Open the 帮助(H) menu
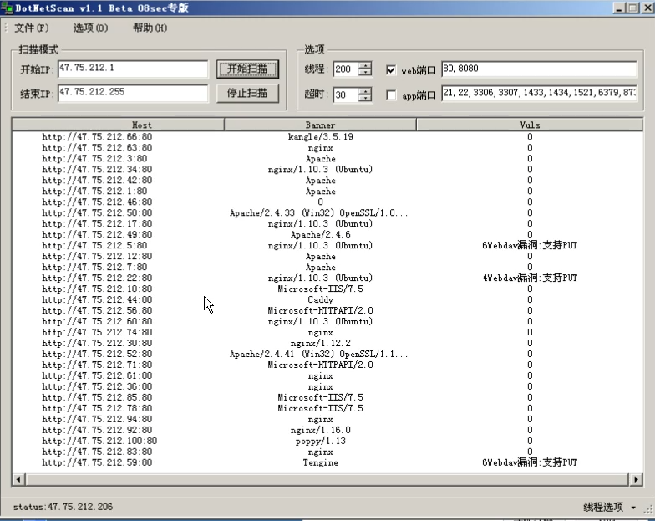The width and height of the screenshot is (655, 521). 150,28
